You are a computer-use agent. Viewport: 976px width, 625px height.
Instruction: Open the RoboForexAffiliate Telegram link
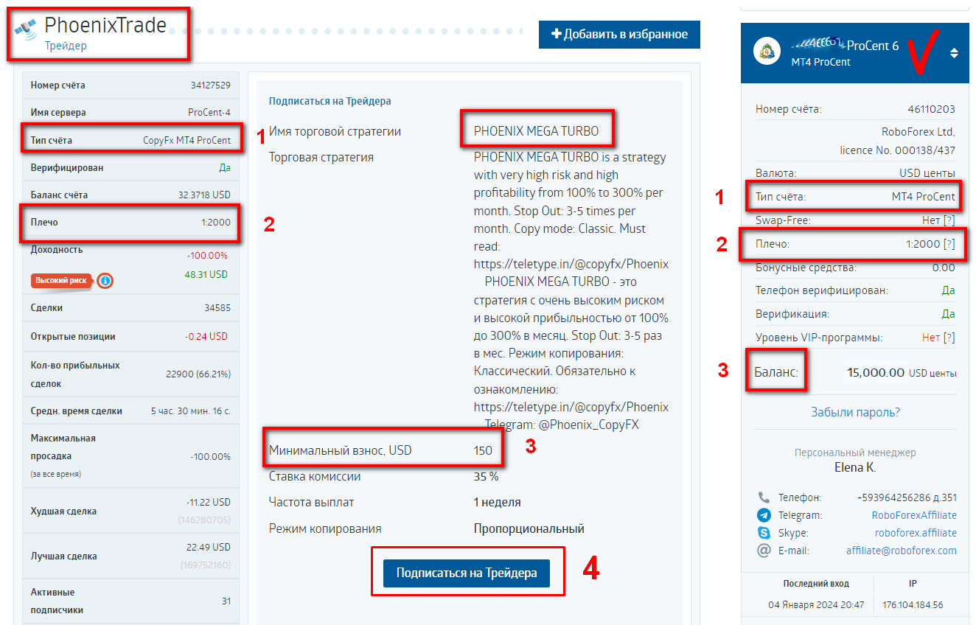pos(914,515)
